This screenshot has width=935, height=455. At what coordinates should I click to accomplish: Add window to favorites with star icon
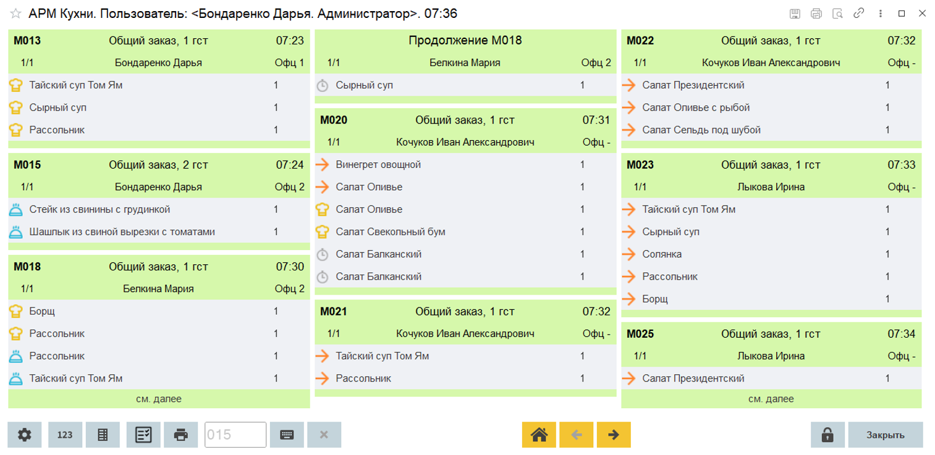[x=15, y=14]
